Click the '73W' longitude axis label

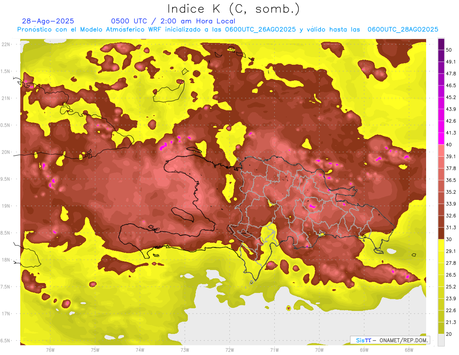[185, 350]
